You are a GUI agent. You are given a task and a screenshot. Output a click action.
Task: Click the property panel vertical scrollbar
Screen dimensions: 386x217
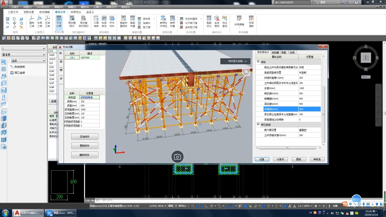tap(323, 115)
